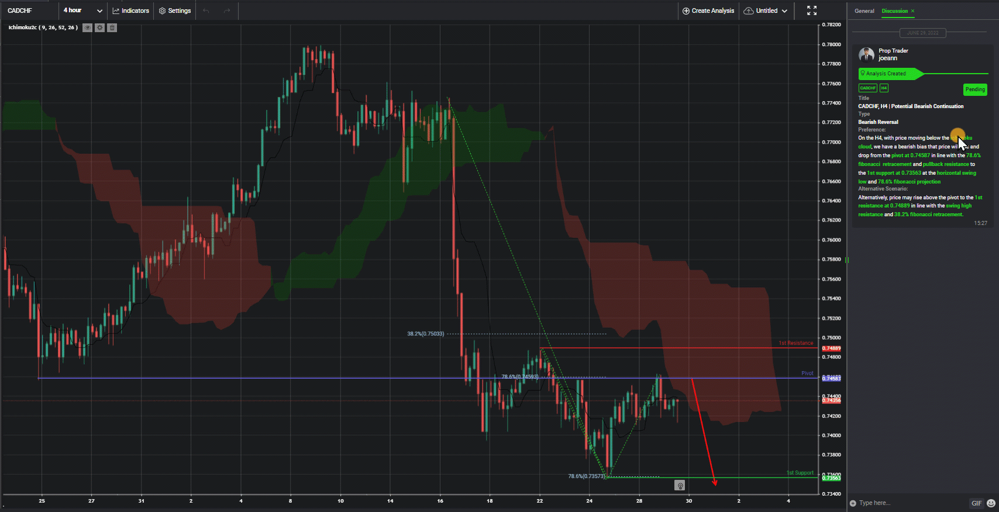Click the June 29, 2022 date separator

(x=922, y=33)
